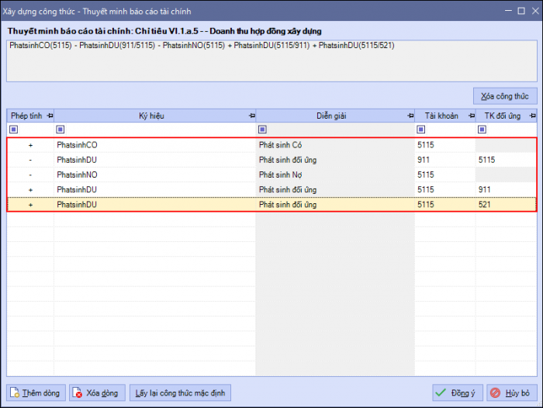The width and height of the screenshot is (543, 408).
Task: Click pin icon in TK đối ứng column
Action: [x=532, y=116]
